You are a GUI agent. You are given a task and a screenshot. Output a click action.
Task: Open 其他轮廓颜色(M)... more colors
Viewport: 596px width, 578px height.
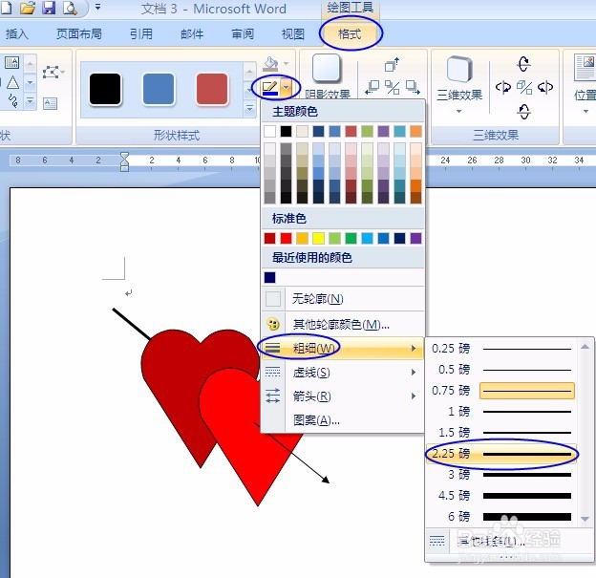[343, 325]
